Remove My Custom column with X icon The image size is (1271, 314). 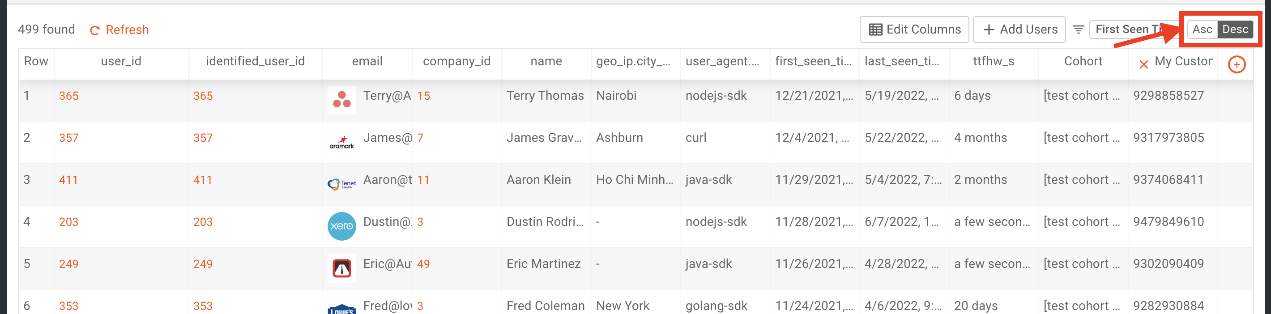tap(1143, 64)
